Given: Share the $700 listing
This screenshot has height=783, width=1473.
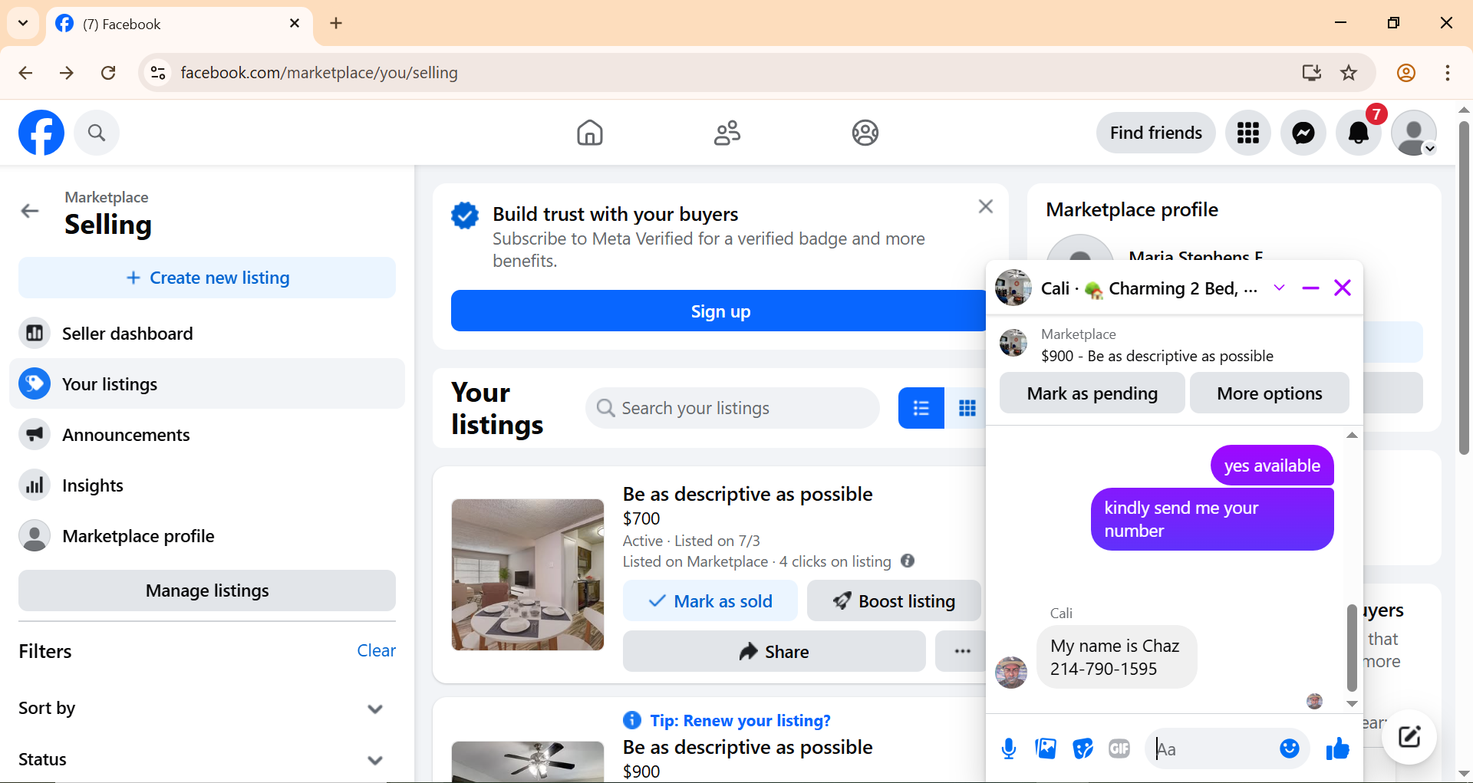Looking at the screenshot, I should click(774, 651).
